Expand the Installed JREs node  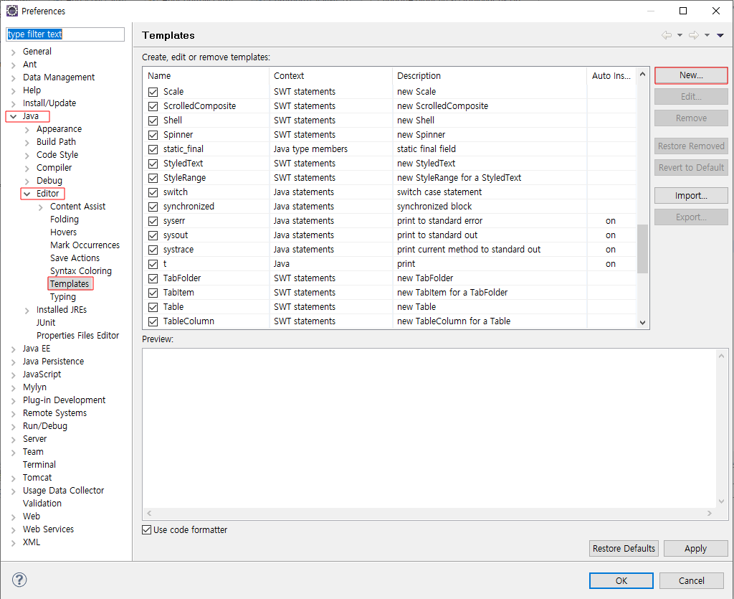(x=27, y=310)
